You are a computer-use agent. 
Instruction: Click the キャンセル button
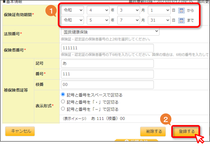point(20,131)
